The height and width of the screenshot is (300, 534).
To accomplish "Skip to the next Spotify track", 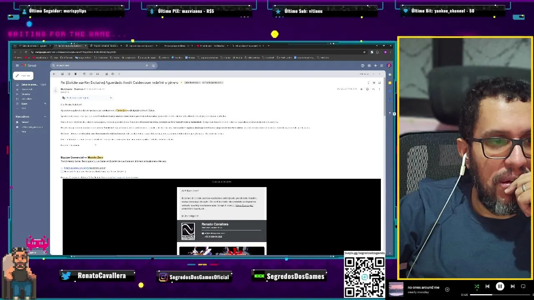I will [513, 286].
